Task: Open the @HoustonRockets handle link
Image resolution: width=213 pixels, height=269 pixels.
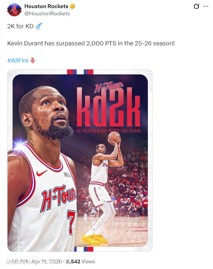Action: 47,14
